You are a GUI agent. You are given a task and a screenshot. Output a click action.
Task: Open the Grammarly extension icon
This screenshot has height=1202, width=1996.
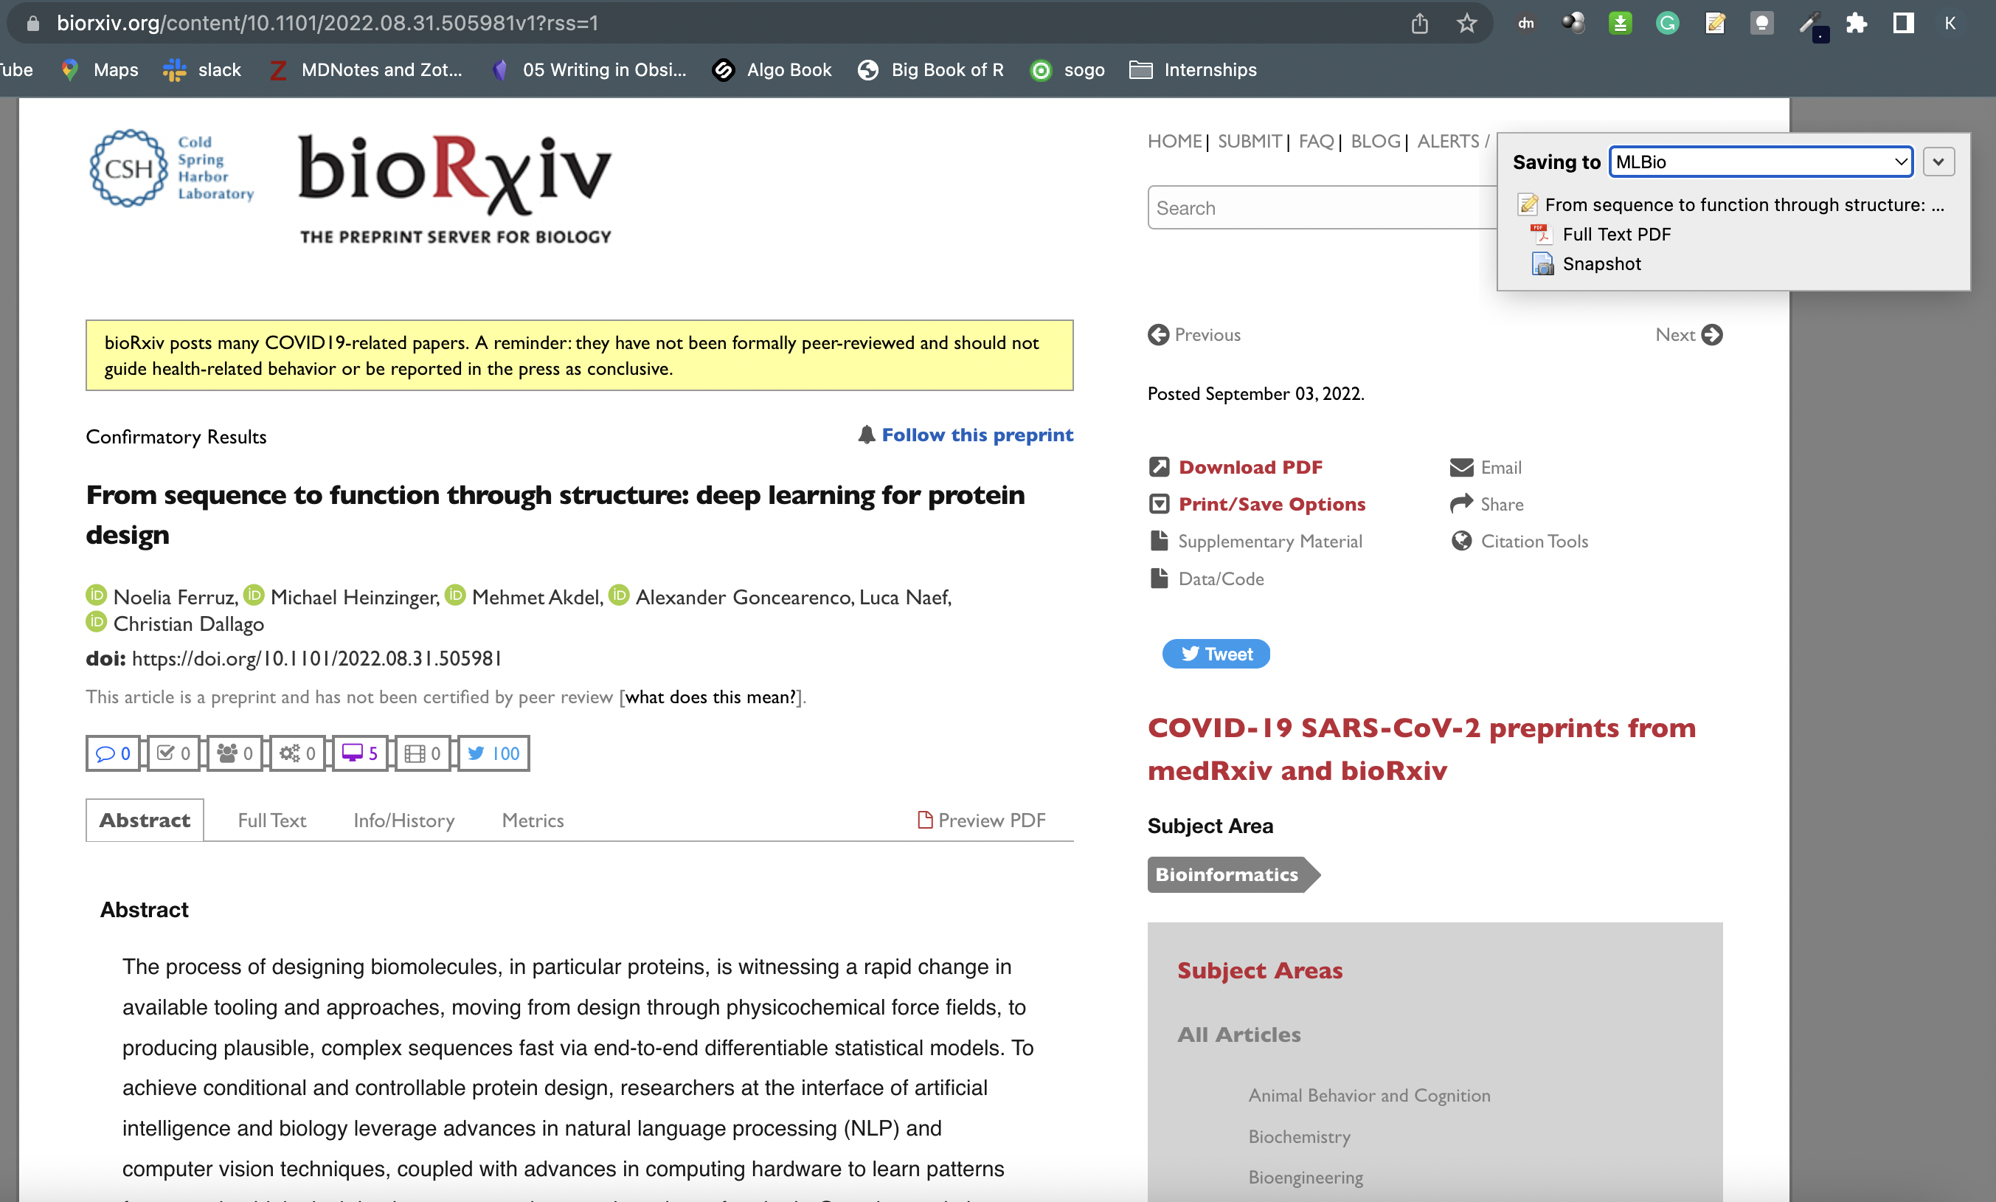pyautogui.click(x=1667, y=24)
